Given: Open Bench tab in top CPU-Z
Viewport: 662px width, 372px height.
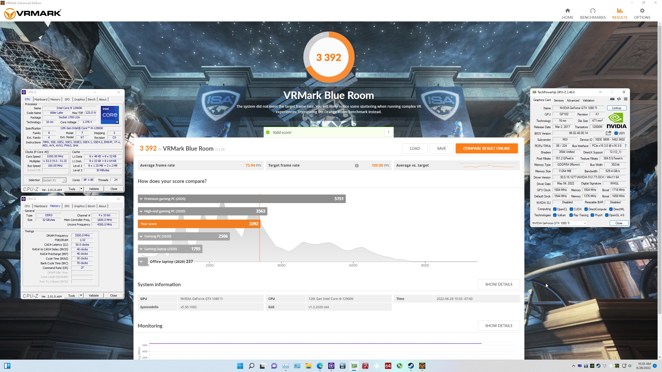Looking at the screenshot, I should (92, 99).
